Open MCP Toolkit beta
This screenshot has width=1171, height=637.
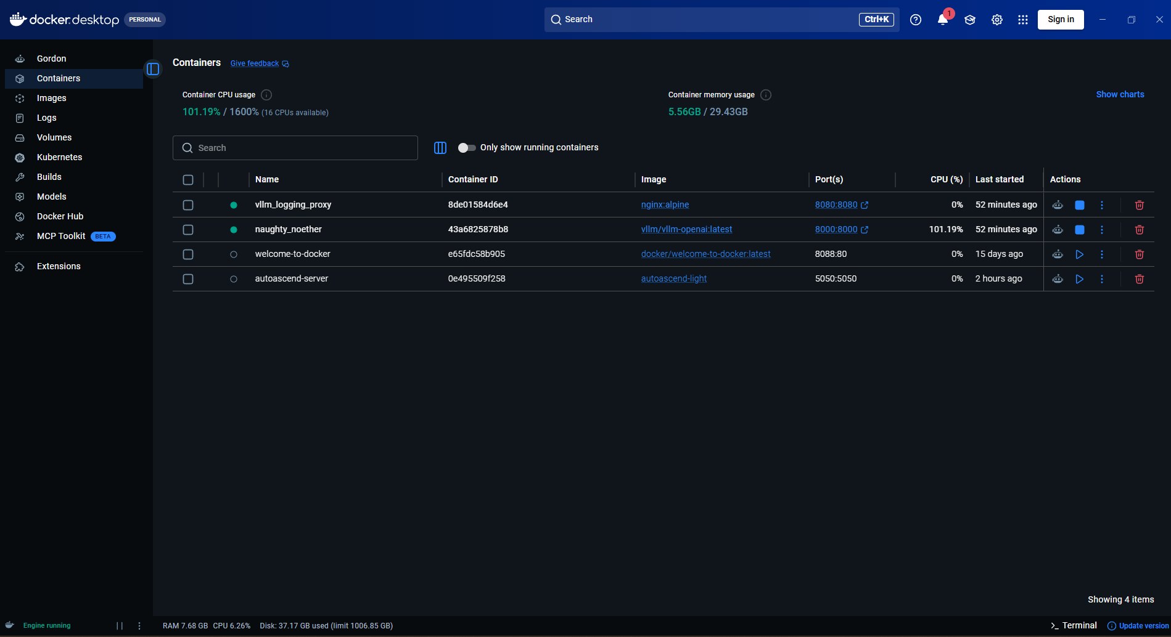pyautogui.click(x=74, y=236)
